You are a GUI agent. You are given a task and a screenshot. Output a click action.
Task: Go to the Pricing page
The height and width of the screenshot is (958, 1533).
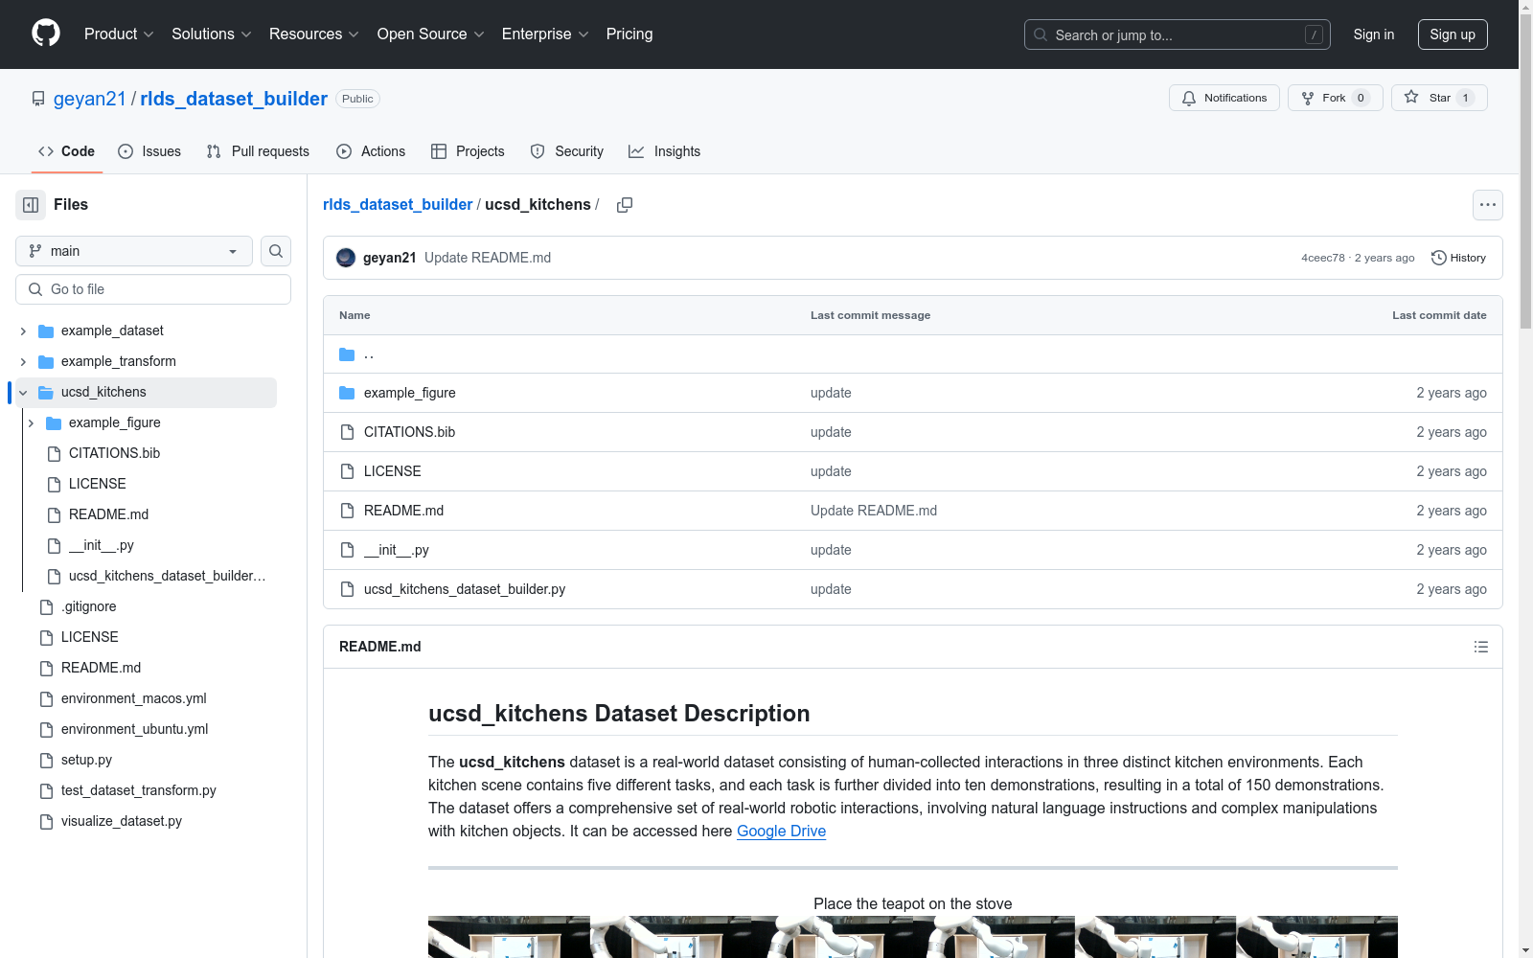[x=629, y=34]
